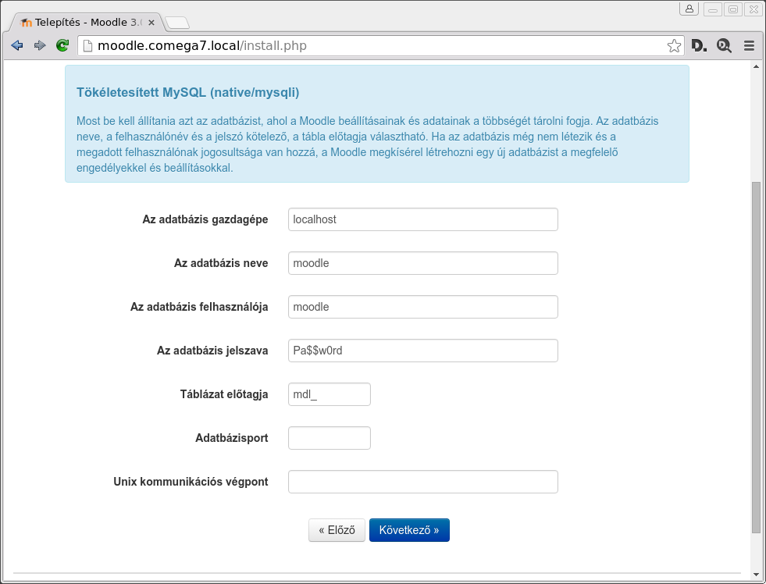This screenshot has width=766, height=584.
Task: Click the Az adatbázis neve field
Action: click(423, 263)
